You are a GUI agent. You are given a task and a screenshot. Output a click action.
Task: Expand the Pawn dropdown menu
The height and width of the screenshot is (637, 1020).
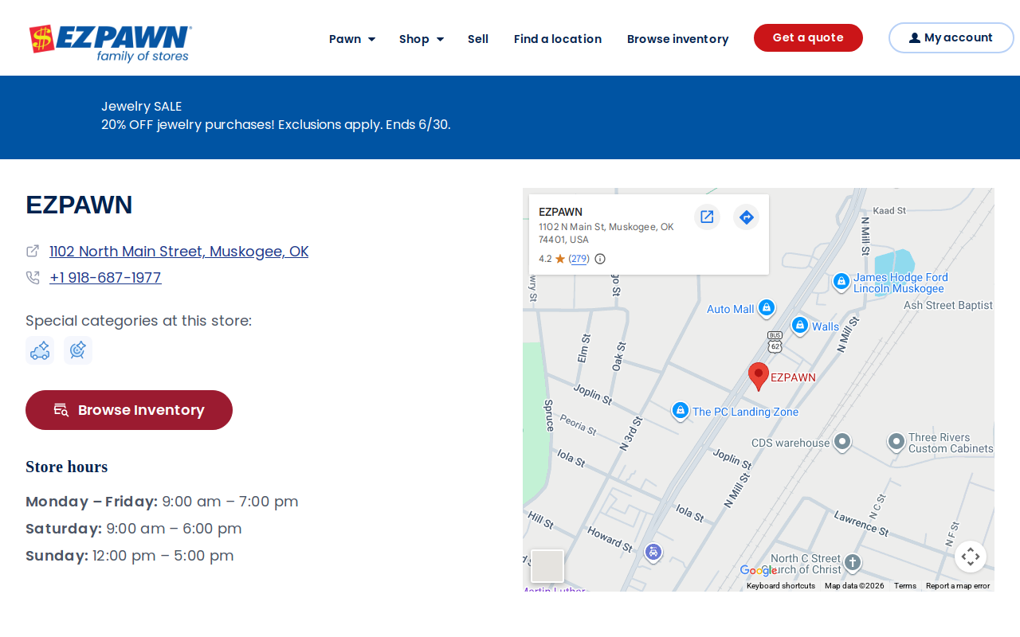352,39
